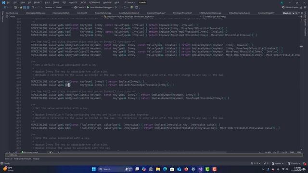Viewport: 308px width, 173px height.
Task: Open Firefox from taskbar
Action: point(186,169)
